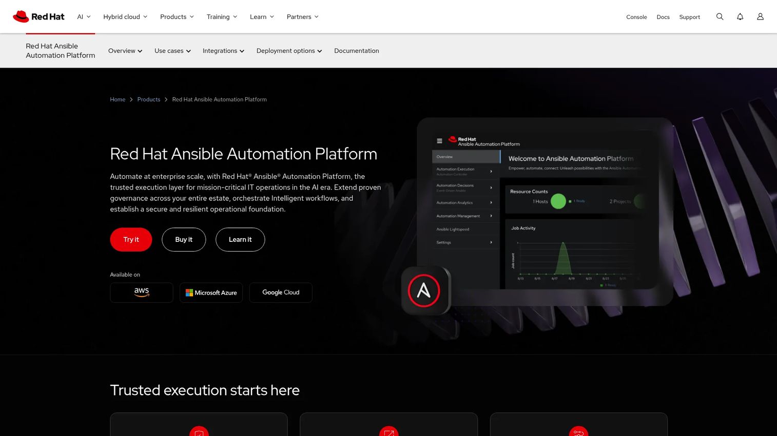Click the green Hosts circle in preview
Image resolution: width=777 pixels, height=436 pixels.
tap(558, 201)
